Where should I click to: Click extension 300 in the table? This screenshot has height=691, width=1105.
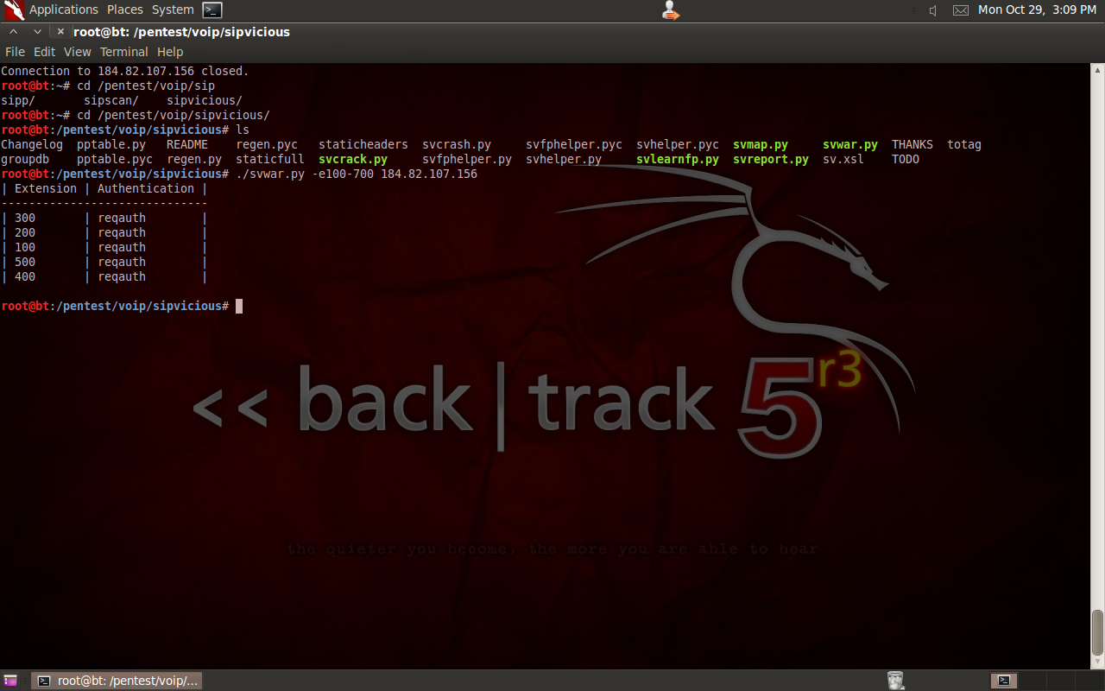(25, 218)
